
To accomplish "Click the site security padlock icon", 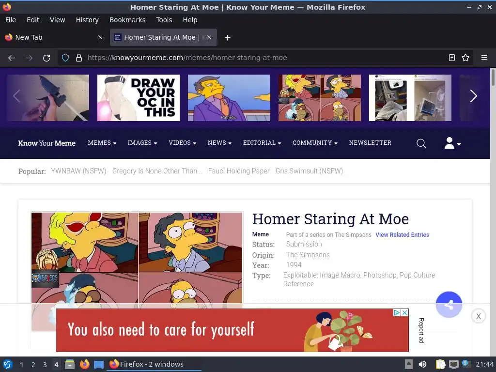I will tap(79, 58).
